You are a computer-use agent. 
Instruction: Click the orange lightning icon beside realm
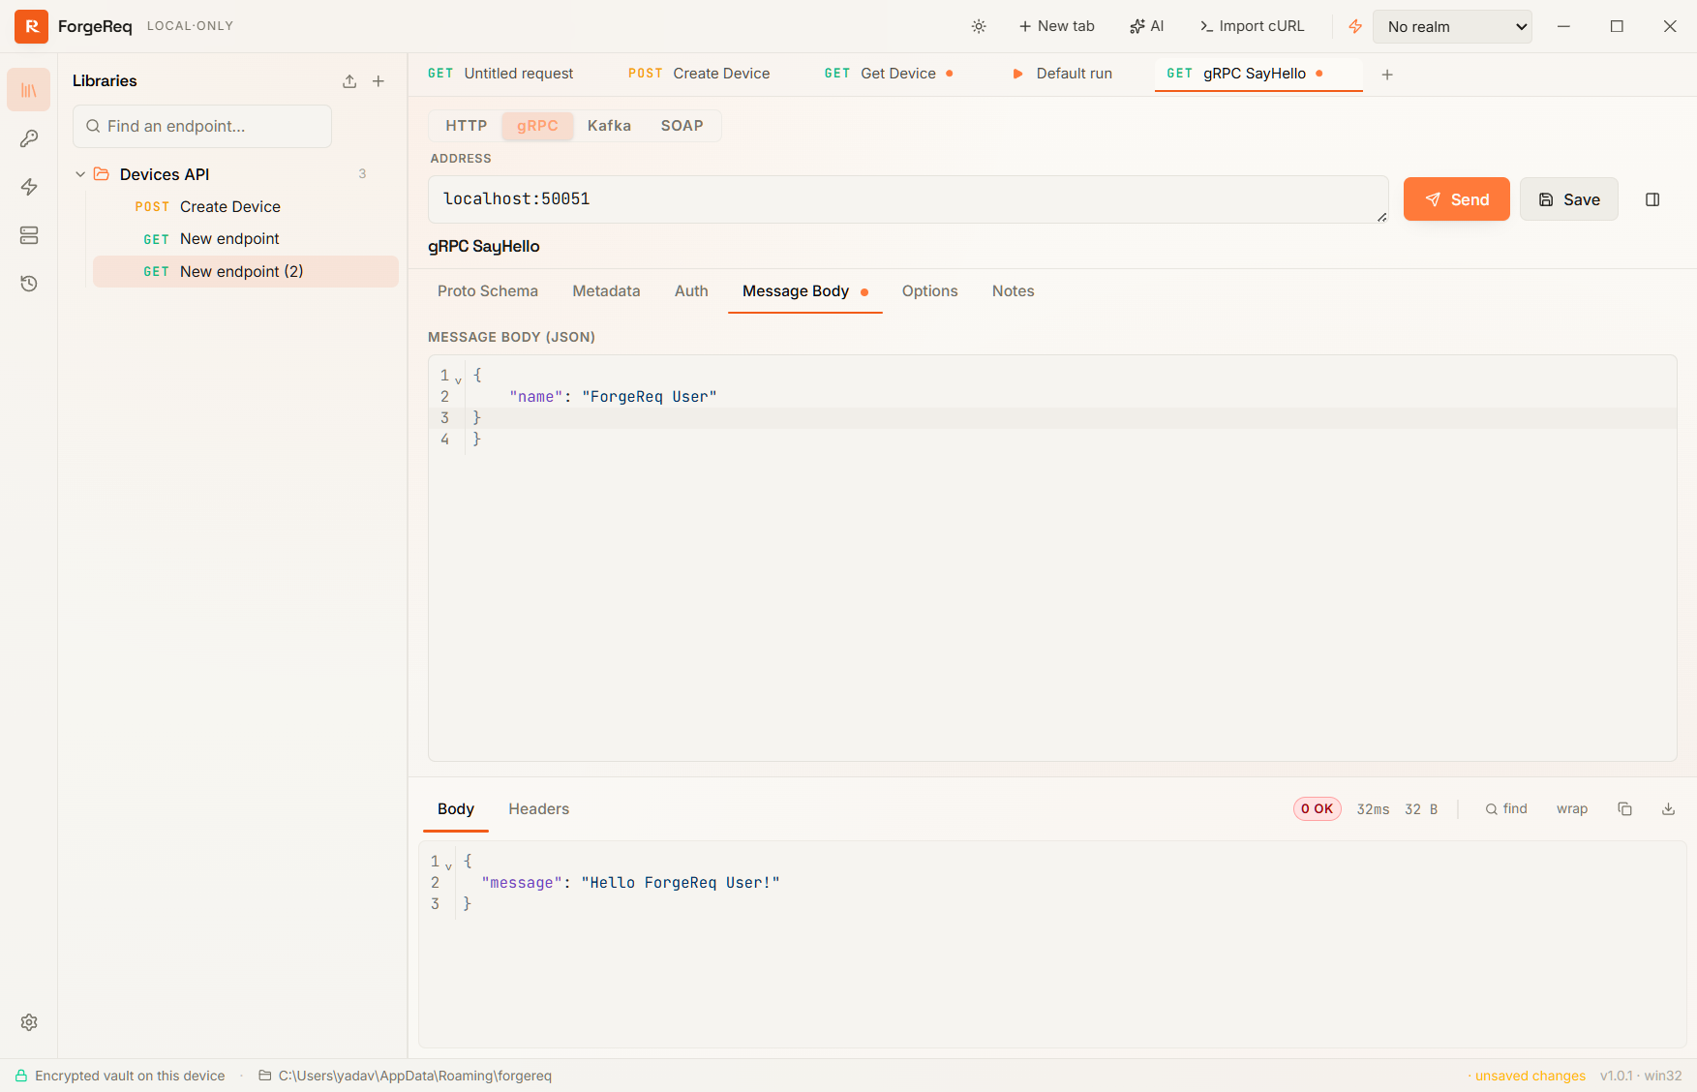tap(1355, 26)
